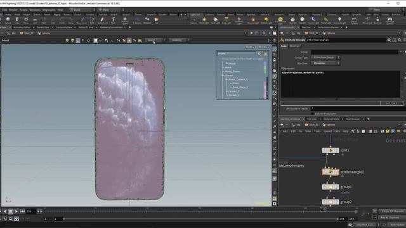Open the Megascans menu
Viewport: 406px width, 228px height.
pyautogui.click(x=49, y=10)
